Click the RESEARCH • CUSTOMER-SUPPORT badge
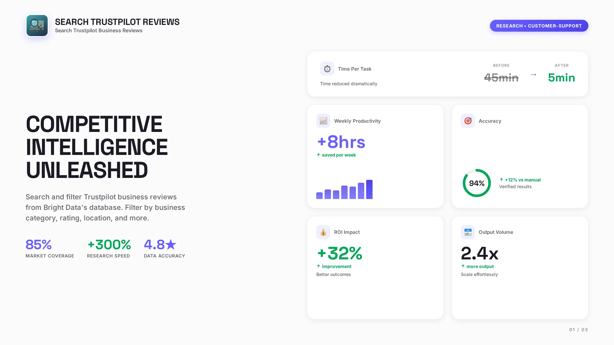The width and height of the screenshot is (614, 345). click(539, 26)
